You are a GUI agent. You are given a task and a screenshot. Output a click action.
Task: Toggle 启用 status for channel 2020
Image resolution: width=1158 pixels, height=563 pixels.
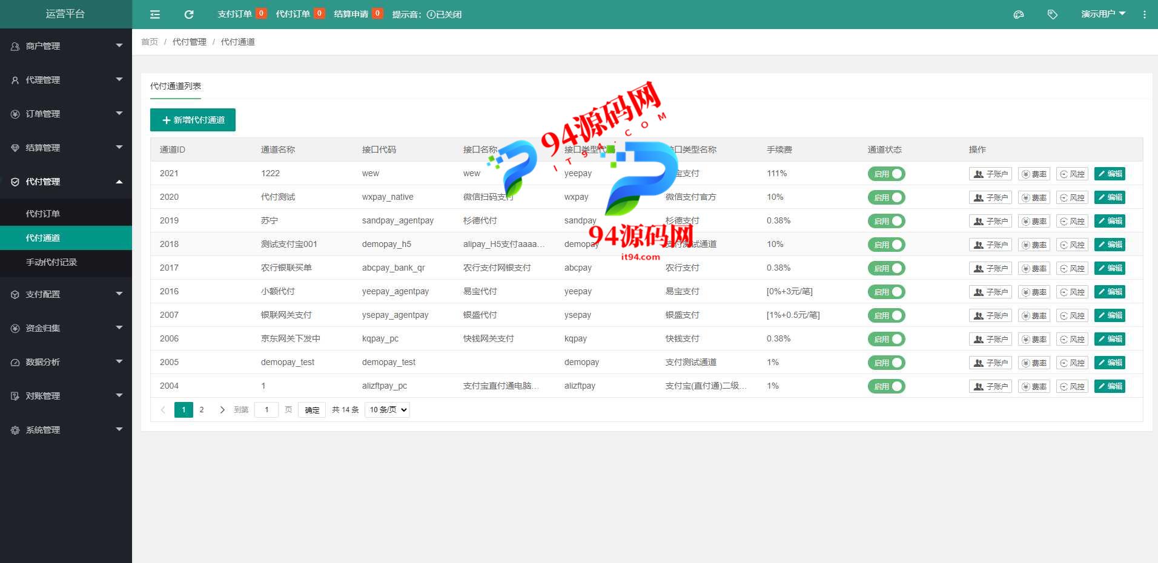886,197
